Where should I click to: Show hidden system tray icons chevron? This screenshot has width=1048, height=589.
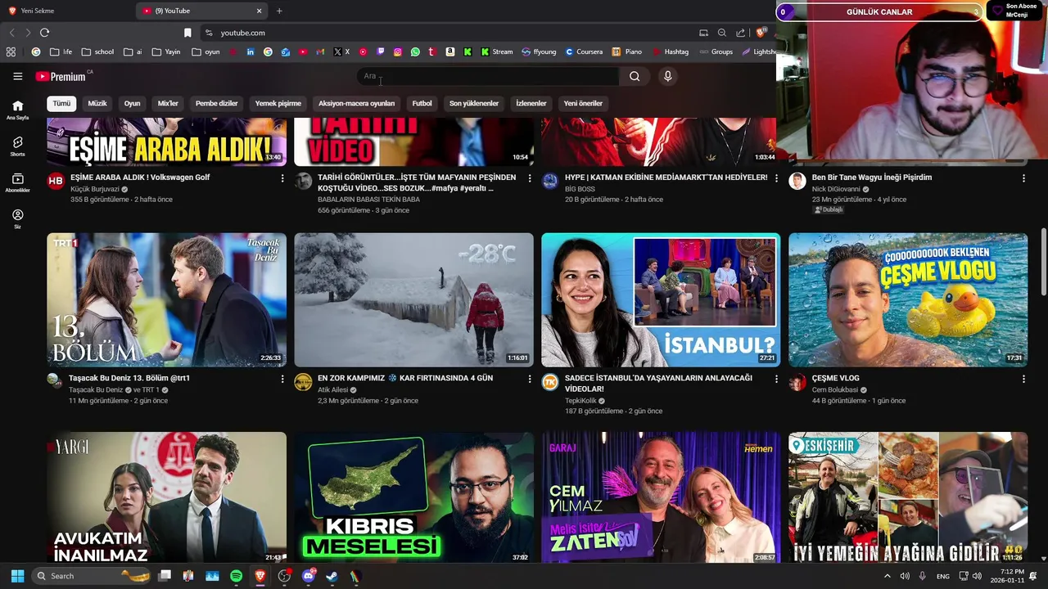(x=887, y=576)
